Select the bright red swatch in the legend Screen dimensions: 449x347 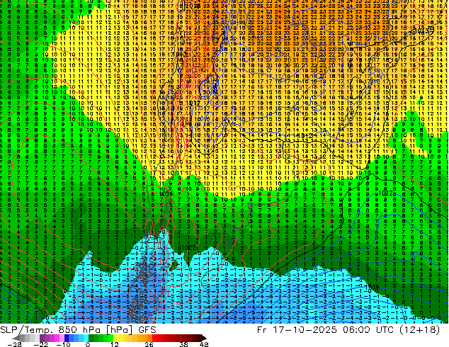154,338
